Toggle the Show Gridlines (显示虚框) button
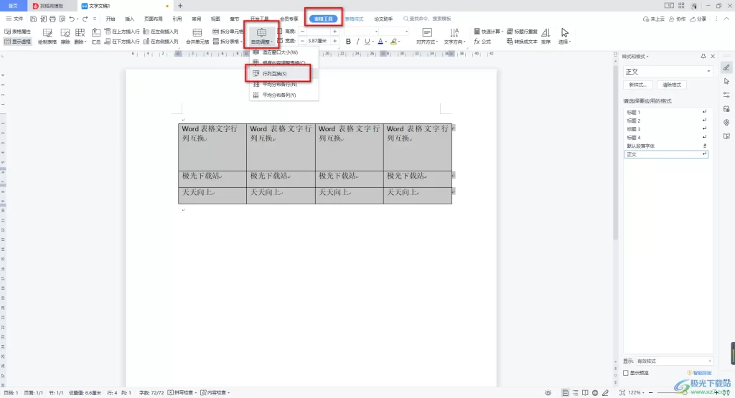Image resolution: width=735 pixels, height=398 pixels. click(17, 42)
